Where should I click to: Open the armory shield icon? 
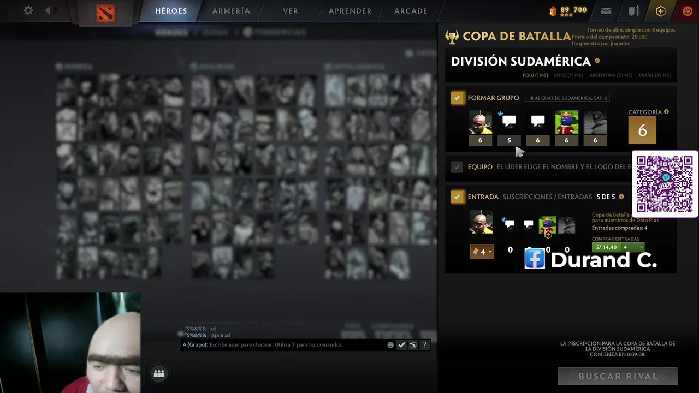point(633,11)
